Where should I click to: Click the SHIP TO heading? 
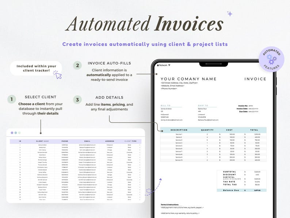[x=203, y=106]
